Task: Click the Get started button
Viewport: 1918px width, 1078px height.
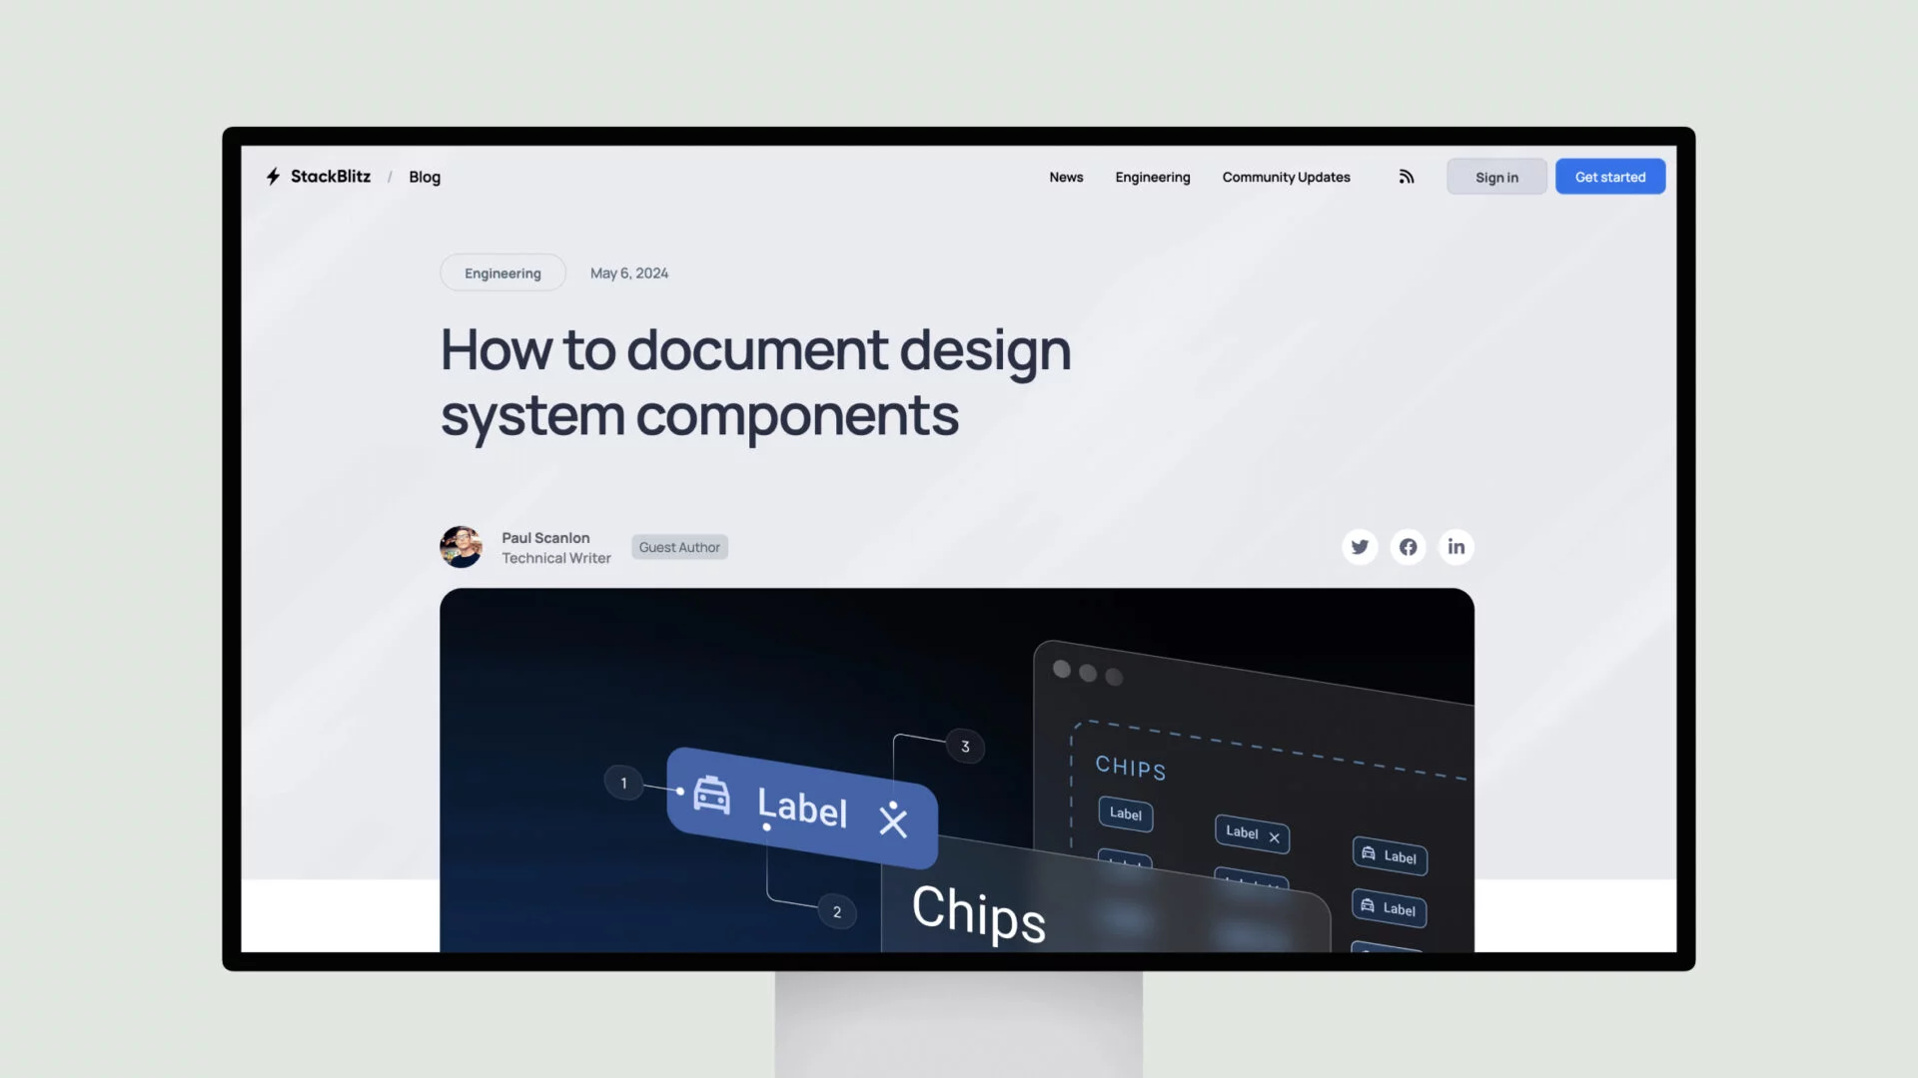Action: (x=1609, y=177)
